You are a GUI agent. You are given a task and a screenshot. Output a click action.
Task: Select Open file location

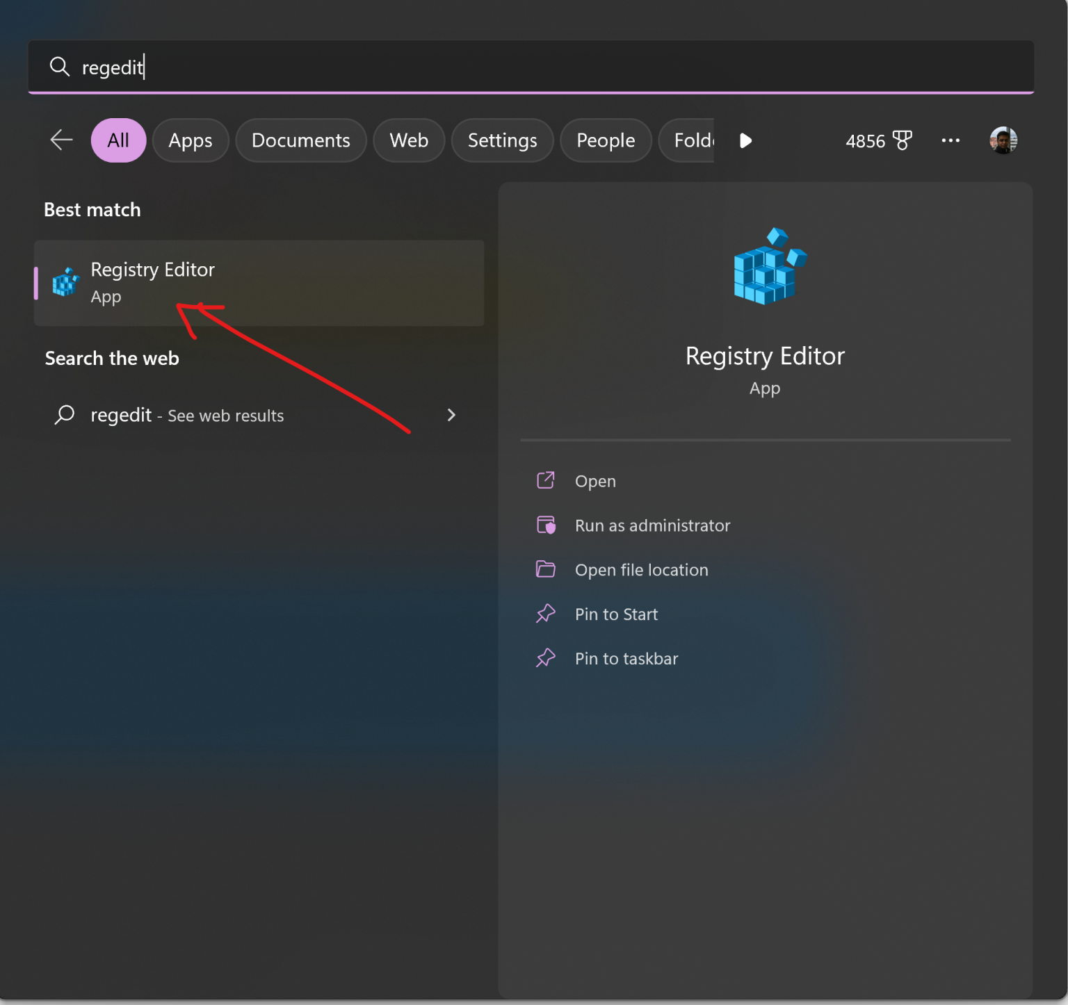pos(641,570)
